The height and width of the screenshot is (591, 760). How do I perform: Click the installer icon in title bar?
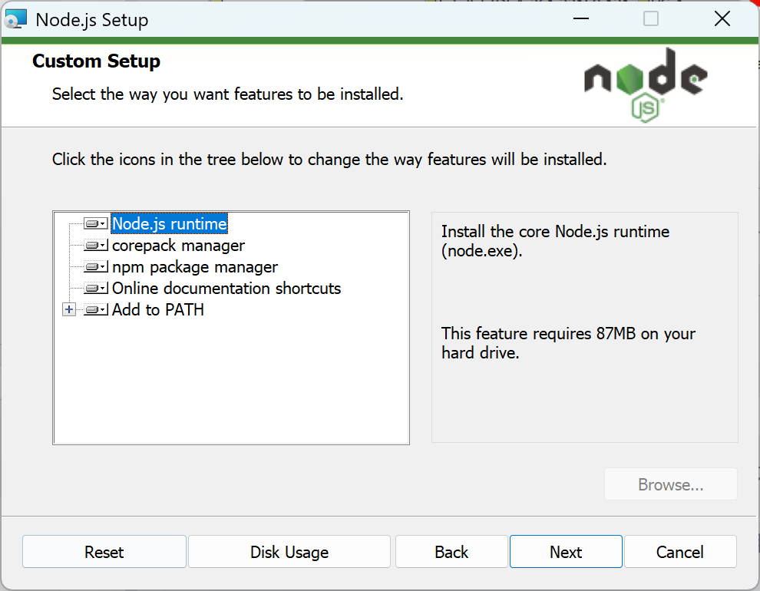coord(15,19)
